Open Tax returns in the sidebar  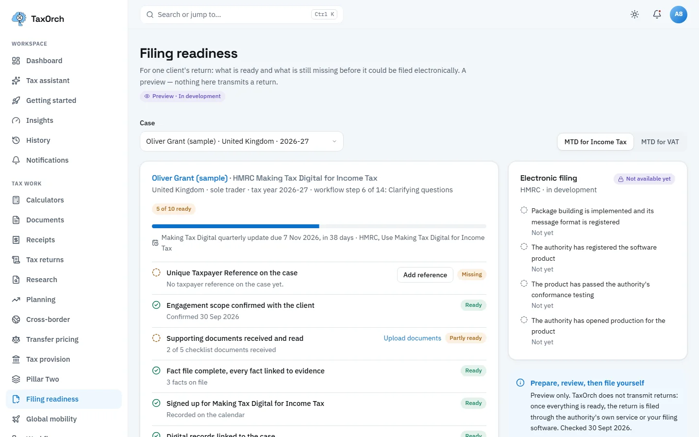(64, 260)
